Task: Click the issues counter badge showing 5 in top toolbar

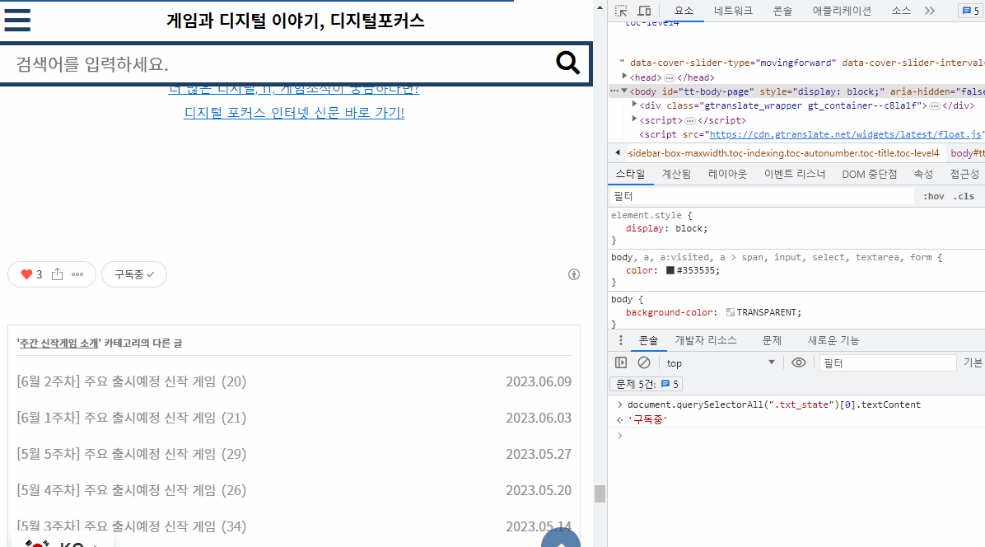Action: pos(969,11)
